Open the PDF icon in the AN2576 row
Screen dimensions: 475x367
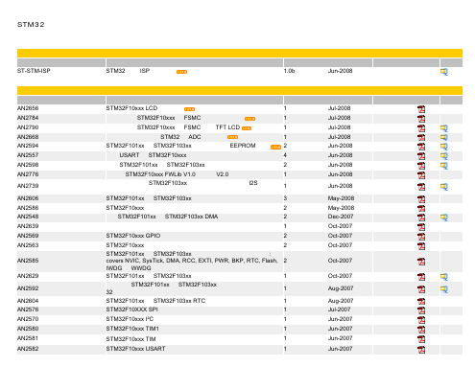click(421, 310)
